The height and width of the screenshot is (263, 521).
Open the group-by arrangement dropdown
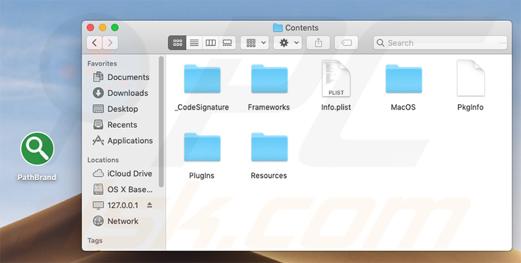pyautogui.click(x=255, y=43)
